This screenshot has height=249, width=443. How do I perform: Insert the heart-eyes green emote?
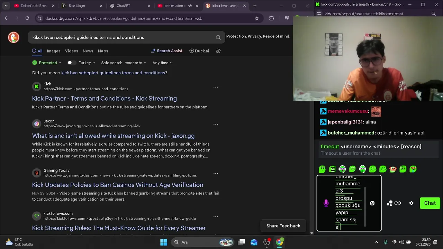coord(413,169)
